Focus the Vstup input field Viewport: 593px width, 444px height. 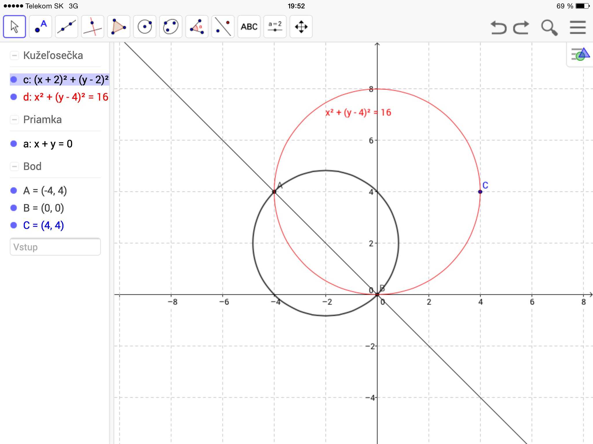point(55,247)
